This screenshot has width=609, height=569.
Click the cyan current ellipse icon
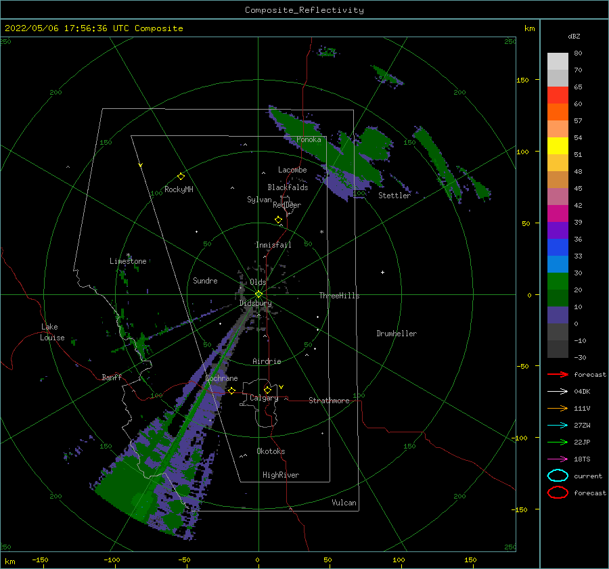(x=558, y=476)
